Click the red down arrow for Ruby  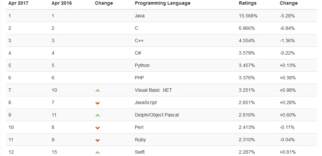[x=98, y=140]
